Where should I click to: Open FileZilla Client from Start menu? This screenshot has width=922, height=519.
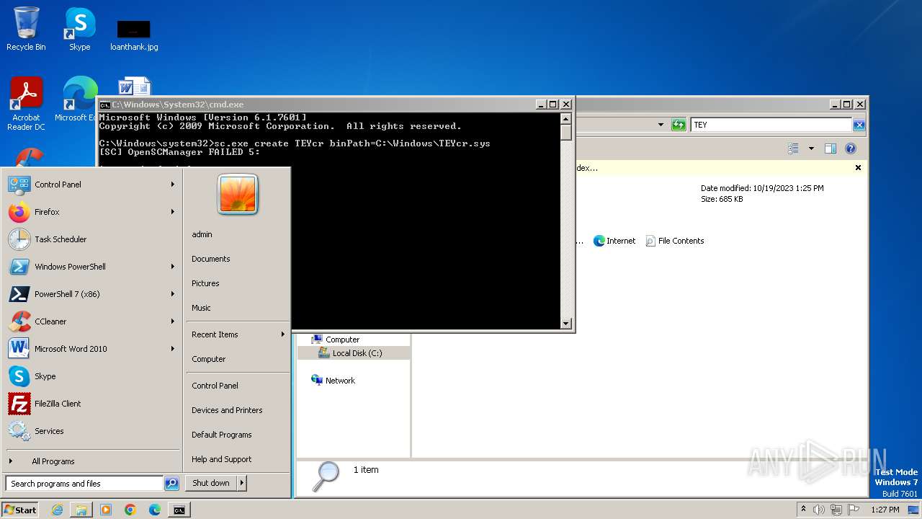[92, 404]
